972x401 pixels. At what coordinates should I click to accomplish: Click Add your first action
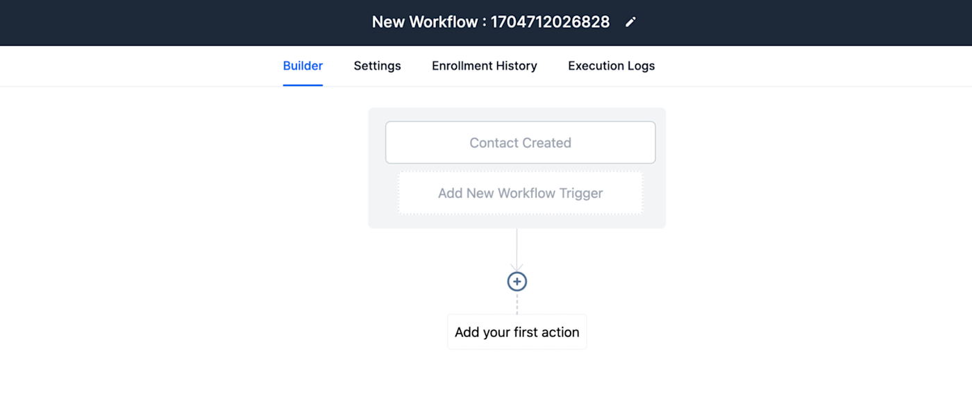click(x=517, y=332)
